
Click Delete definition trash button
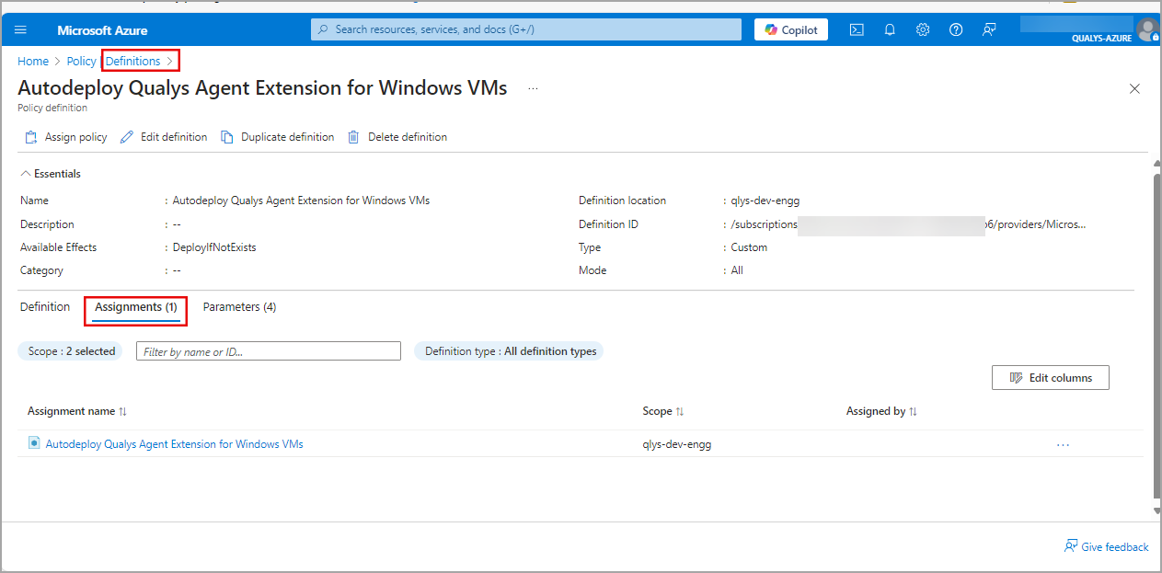point(397,137)
